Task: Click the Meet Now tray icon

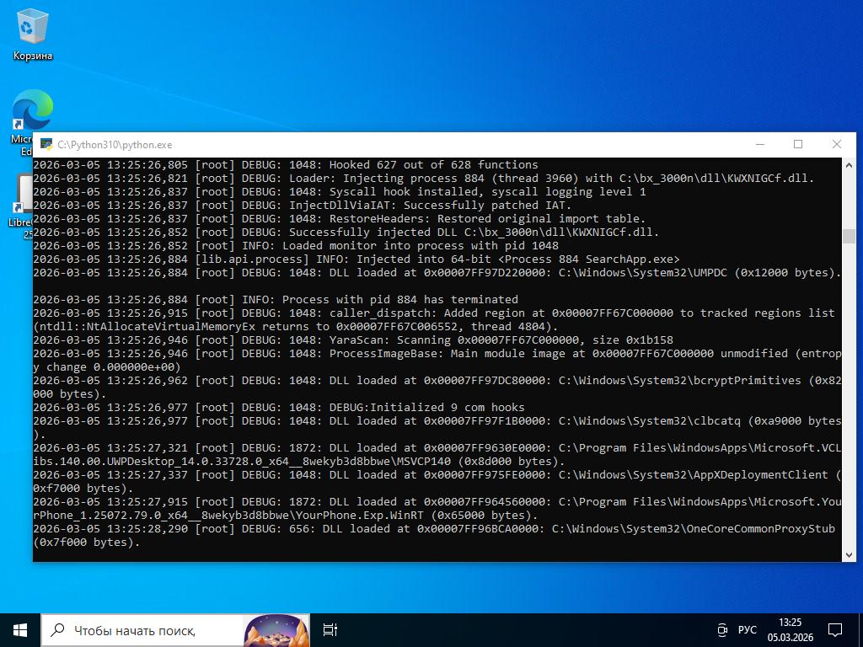Action: pos(721,629)
